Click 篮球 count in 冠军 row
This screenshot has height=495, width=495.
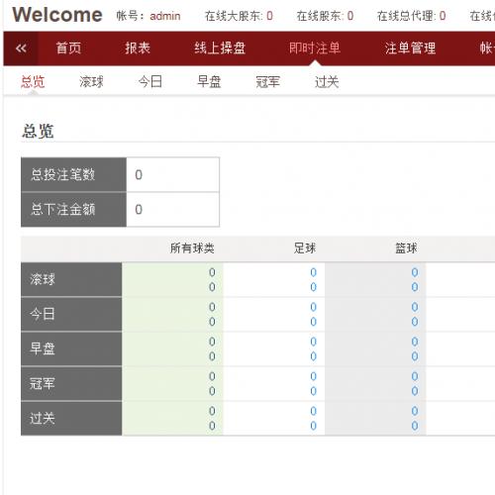click(x=415, y=376)
